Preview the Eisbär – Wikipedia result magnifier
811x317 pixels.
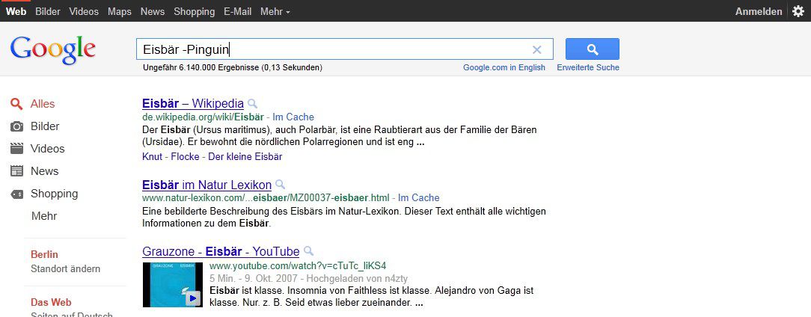252,103
